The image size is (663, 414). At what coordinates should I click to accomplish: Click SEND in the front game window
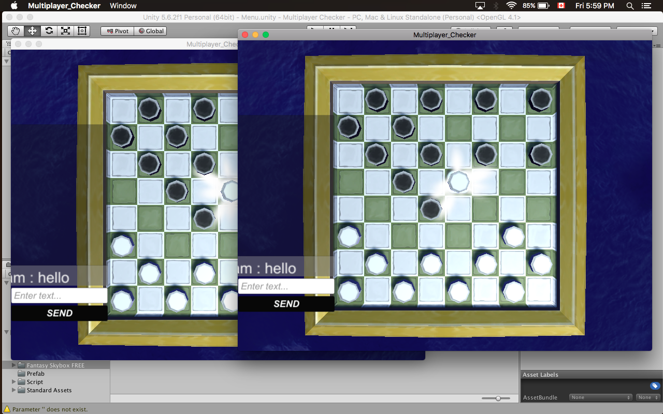tap(286, 304)
